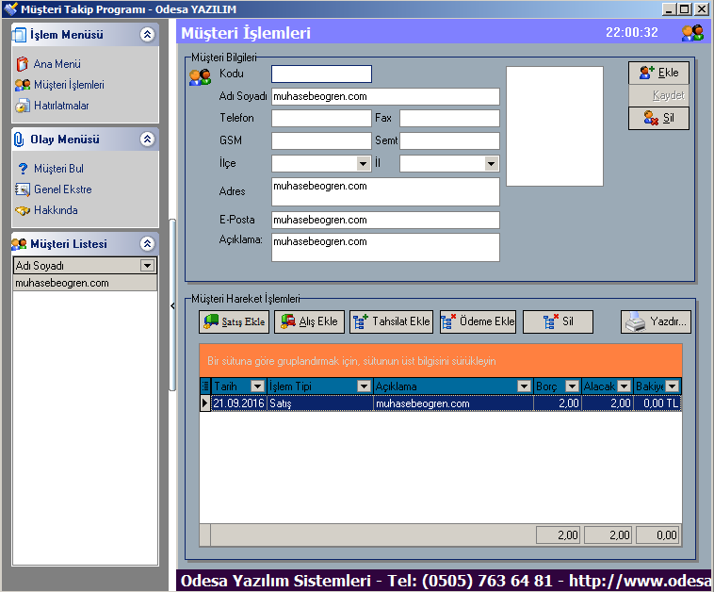Click the Telefon input field
The width and height of the screenshot is (714, 592).
(321, 118)
